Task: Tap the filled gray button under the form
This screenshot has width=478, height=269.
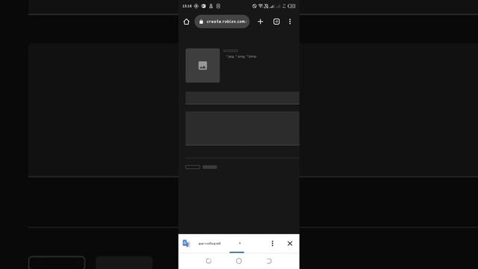Action: tap(210, 167)
